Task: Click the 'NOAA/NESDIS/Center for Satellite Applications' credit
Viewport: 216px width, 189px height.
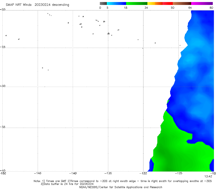Action: tap(121, 187)
